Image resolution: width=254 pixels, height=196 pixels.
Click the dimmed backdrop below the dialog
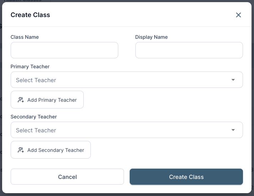[127, 195]
